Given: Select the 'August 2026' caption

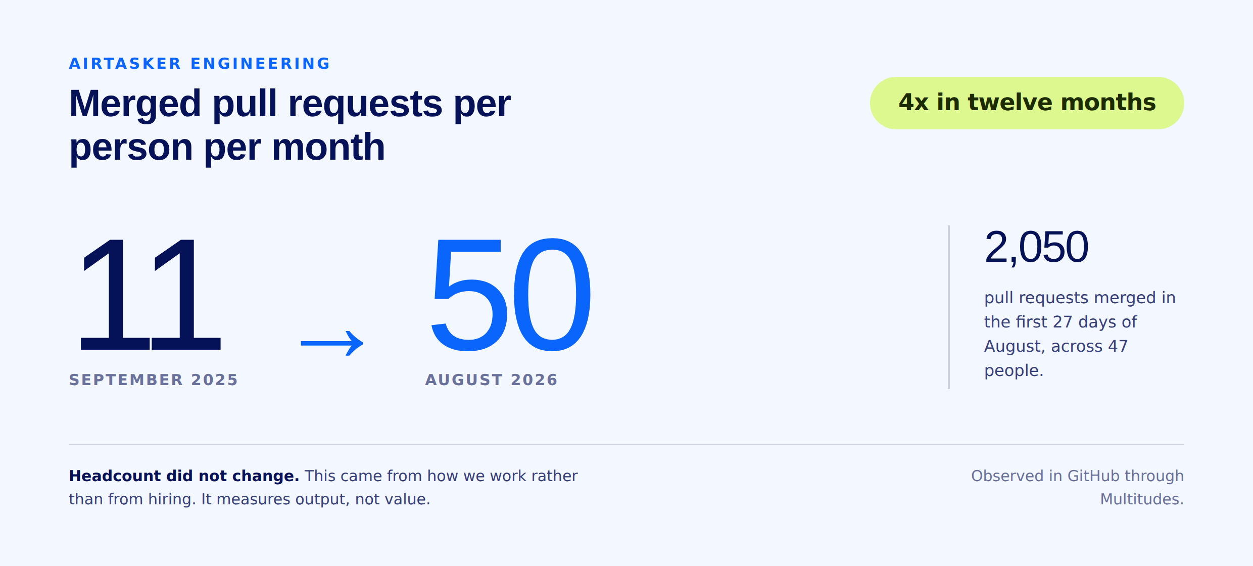Looking at the screenshot, I should point(491,380).
